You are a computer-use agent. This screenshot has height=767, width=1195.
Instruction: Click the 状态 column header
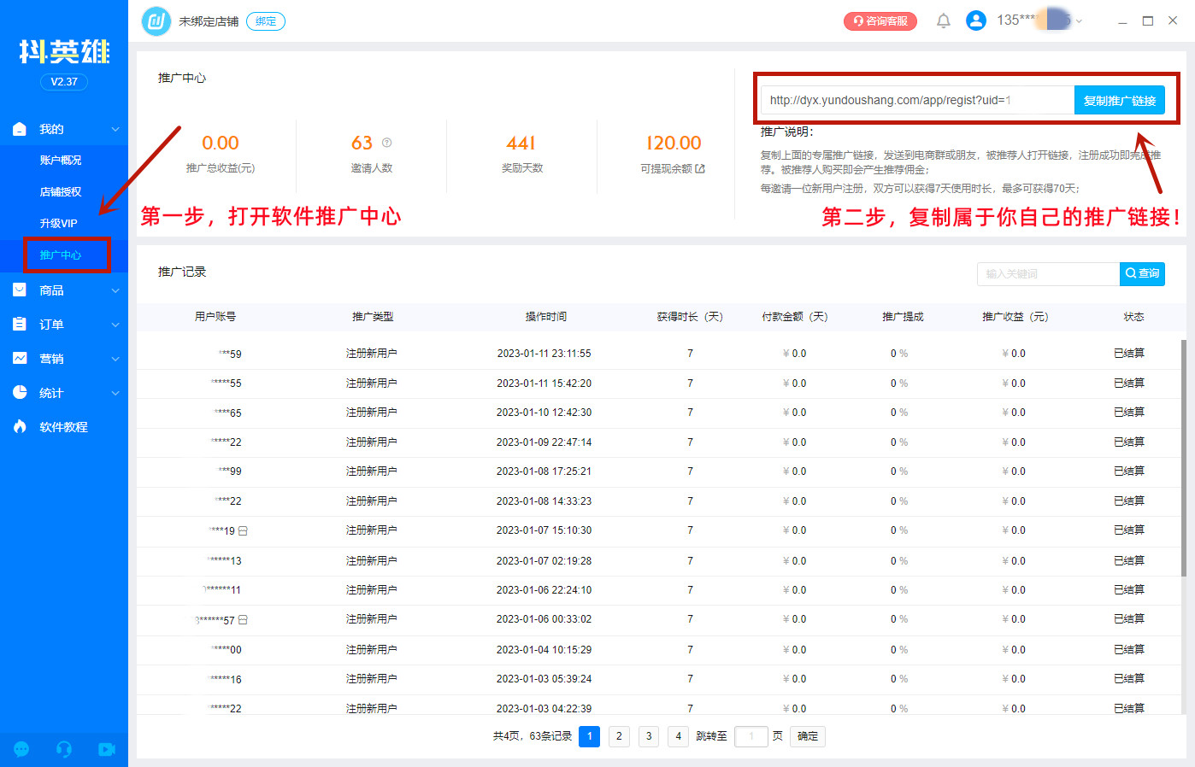[1133, 317]
